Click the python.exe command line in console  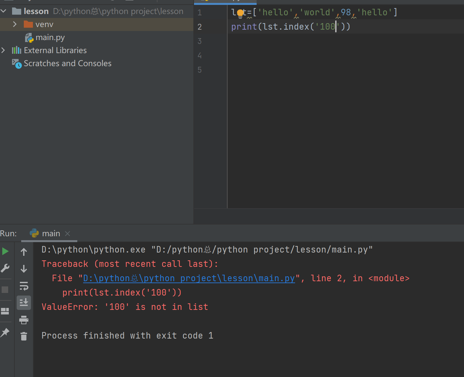click(x=207, y=250)
